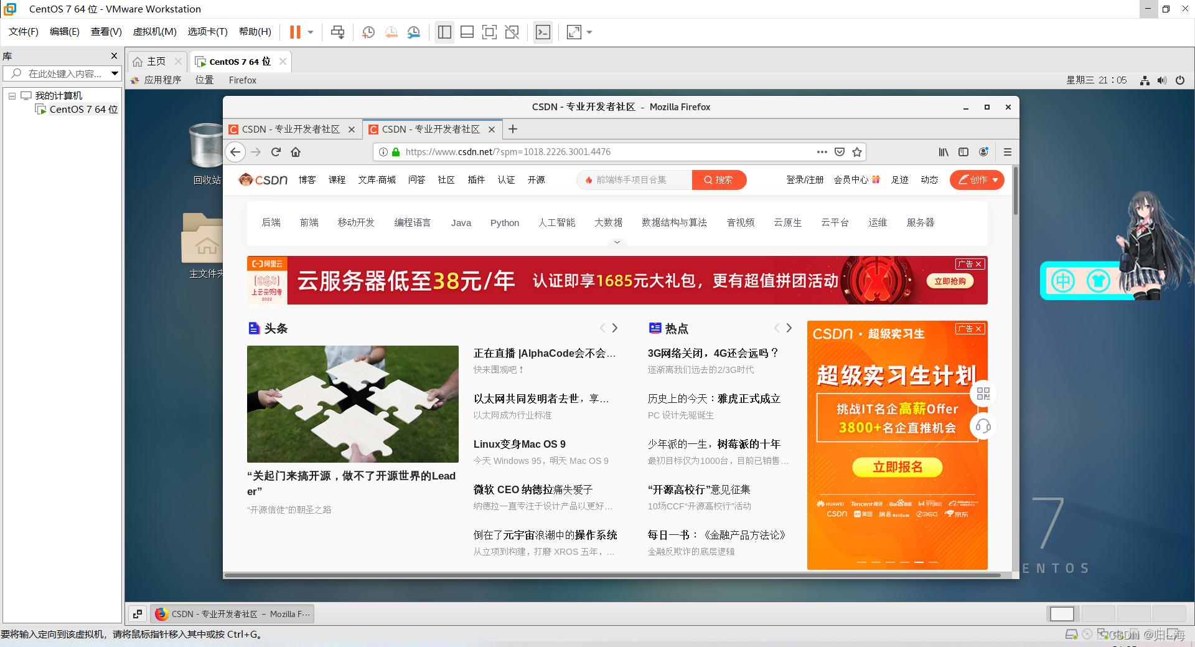
Task: Enter VMware full screen mode
Action: point(489,32)
